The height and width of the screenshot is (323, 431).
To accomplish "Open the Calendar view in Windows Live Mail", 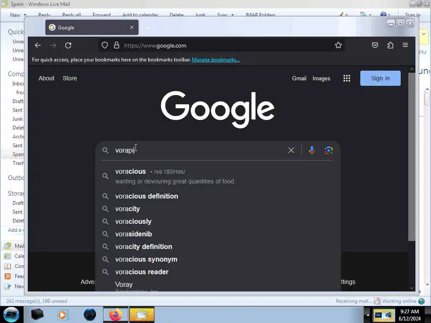I will coord(14,256).
